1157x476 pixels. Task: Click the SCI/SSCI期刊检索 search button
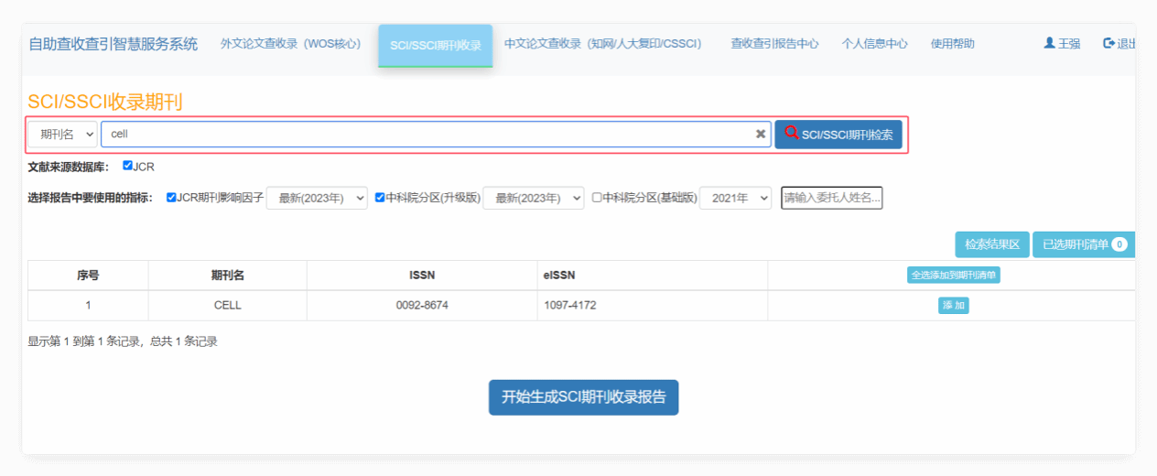pyautogui.click(x=838, y=135)
